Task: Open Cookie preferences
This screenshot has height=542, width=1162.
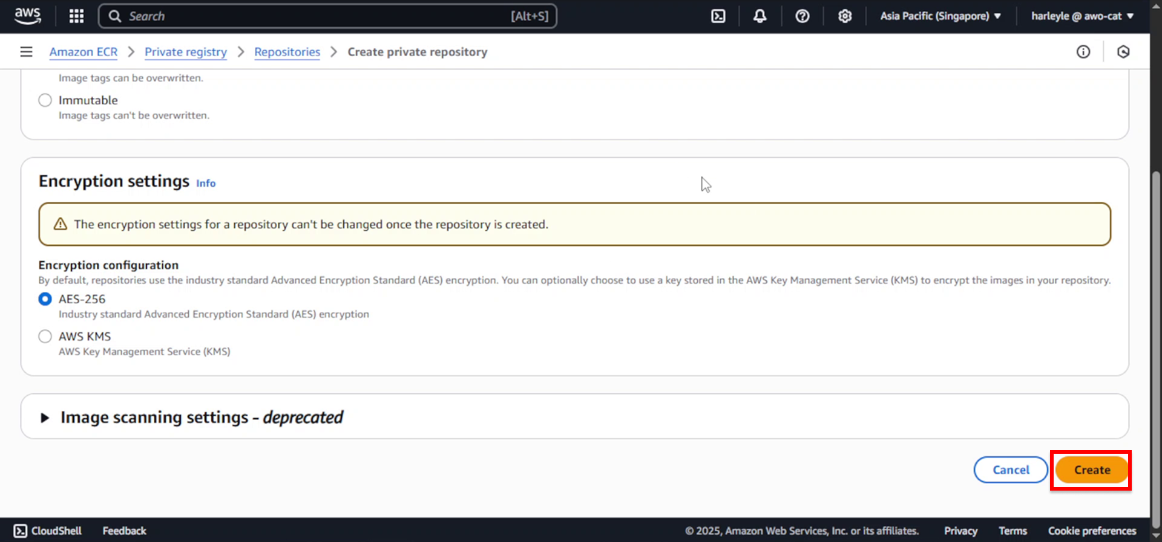Action: click(x=1092, y=531)
